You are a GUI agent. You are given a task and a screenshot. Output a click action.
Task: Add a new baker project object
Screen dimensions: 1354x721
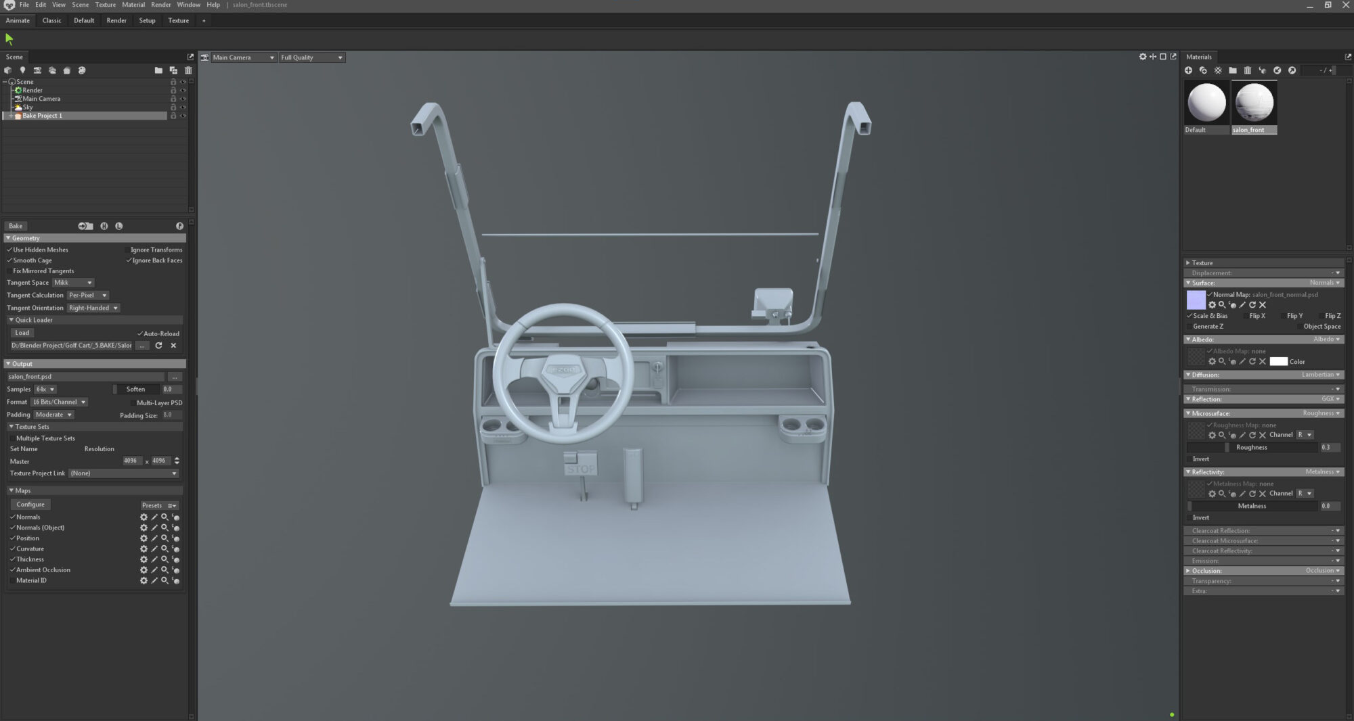[x=67, y=70]
